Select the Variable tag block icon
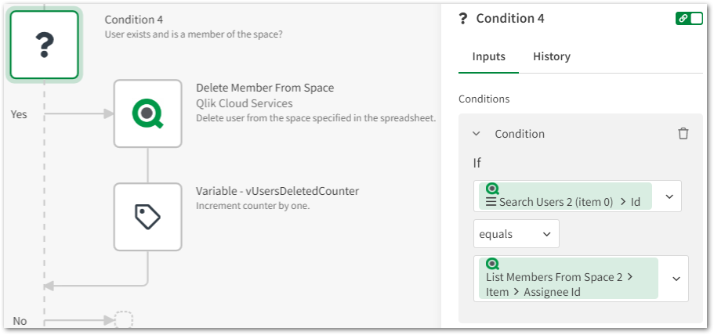This screenshot has height=335, width=714. 147,217
